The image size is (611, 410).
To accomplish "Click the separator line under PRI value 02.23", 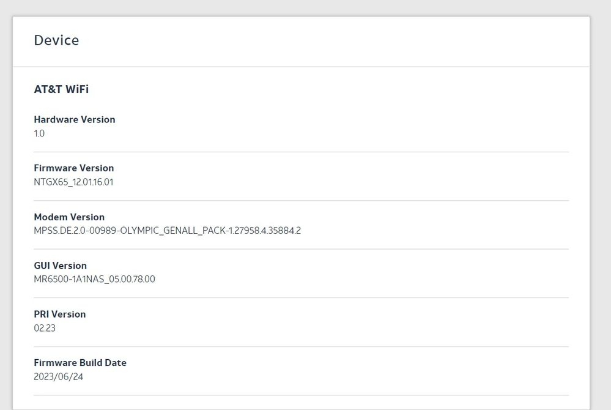I will (301, 346).
